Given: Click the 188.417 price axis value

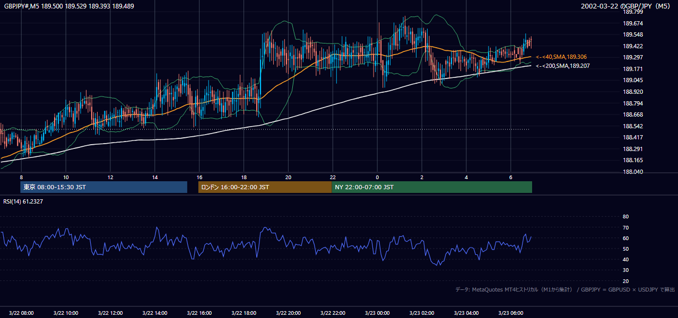Looking at the screenshot, I should pyautogui.click(x=633, y=137).
